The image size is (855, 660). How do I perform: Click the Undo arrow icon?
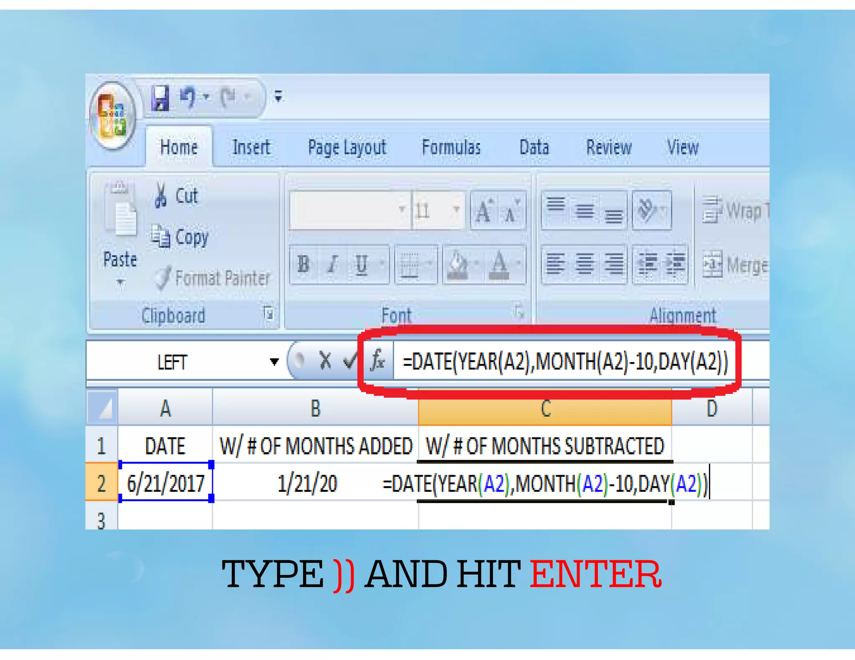pos(188,97)
